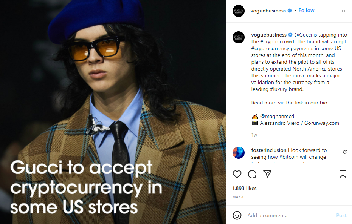Open the three-dot more options menu
The width and height of the screenshot is (352, 224).
342,11
